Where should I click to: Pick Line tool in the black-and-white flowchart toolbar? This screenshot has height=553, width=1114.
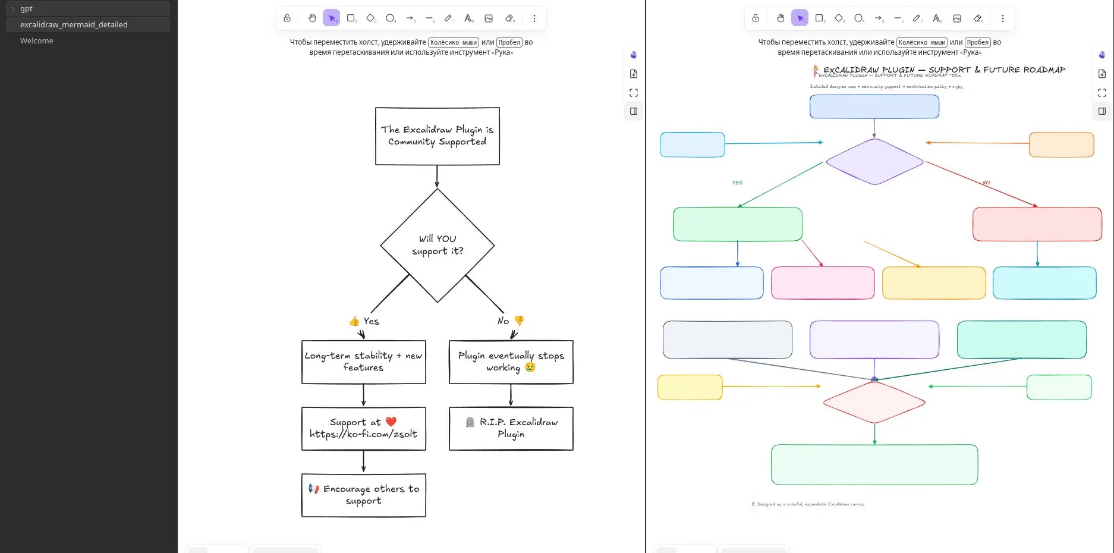tap(430, 18)
